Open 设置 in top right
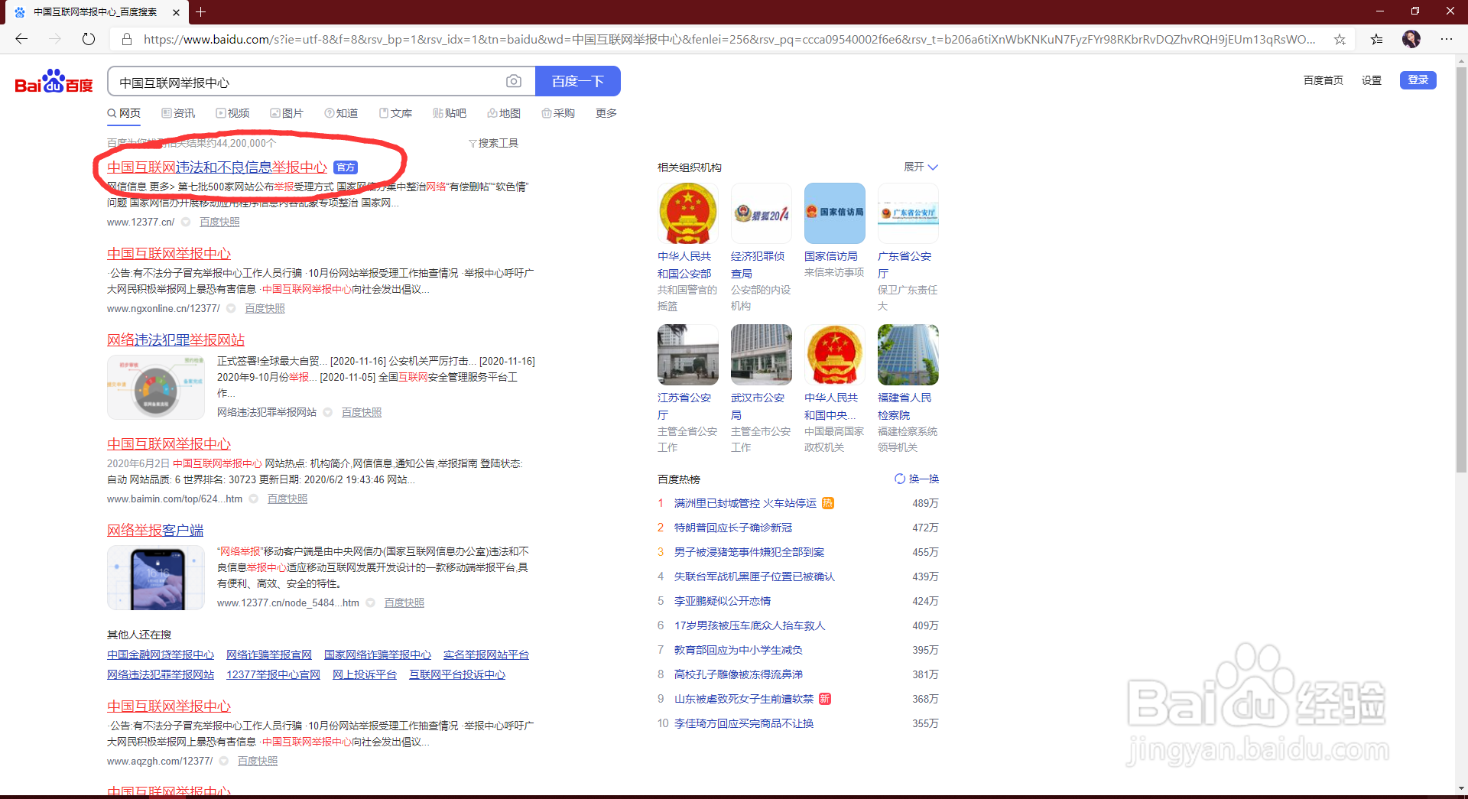The image size is (1468, 799). pos(1372,80)
